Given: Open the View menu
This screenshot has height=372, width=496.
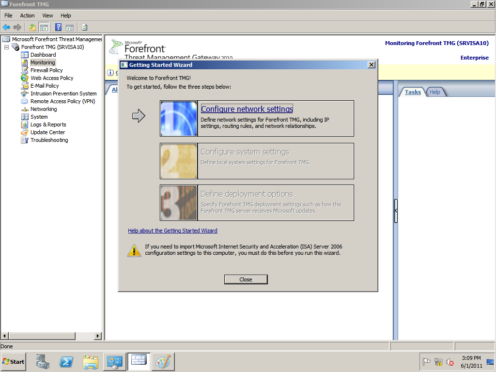Looking at the screenshot, I should (x=47, y=15).
